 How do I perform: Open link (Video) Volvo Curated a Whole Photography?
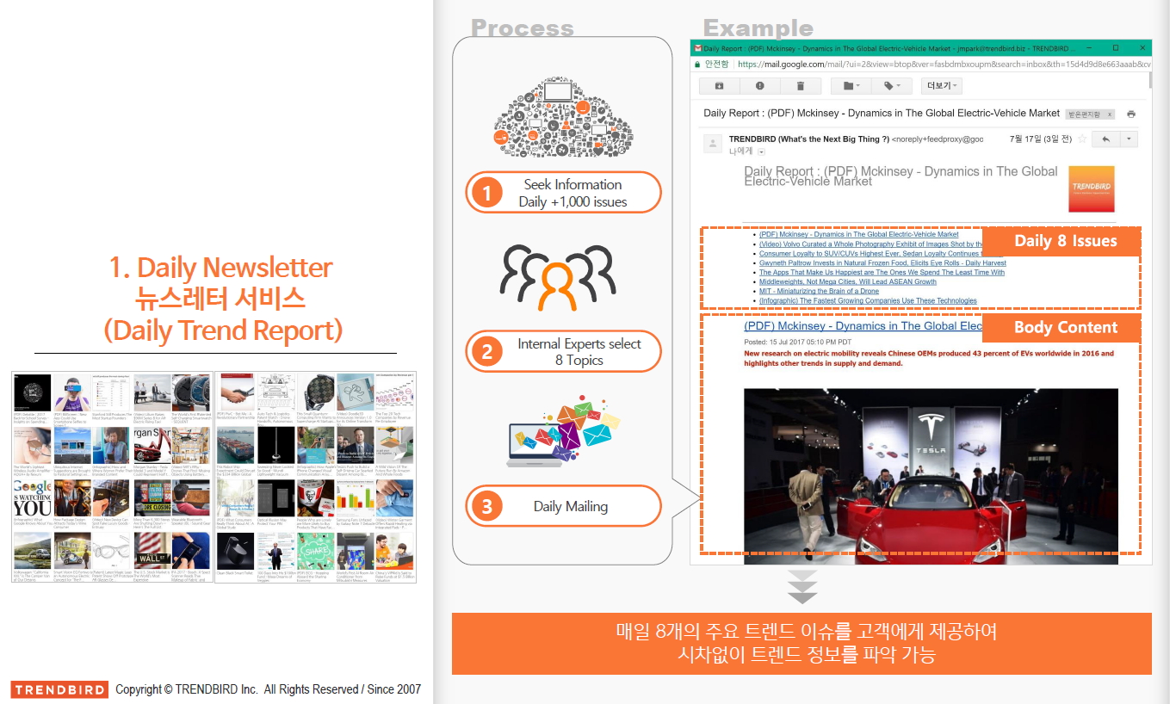tap(870, 244)
